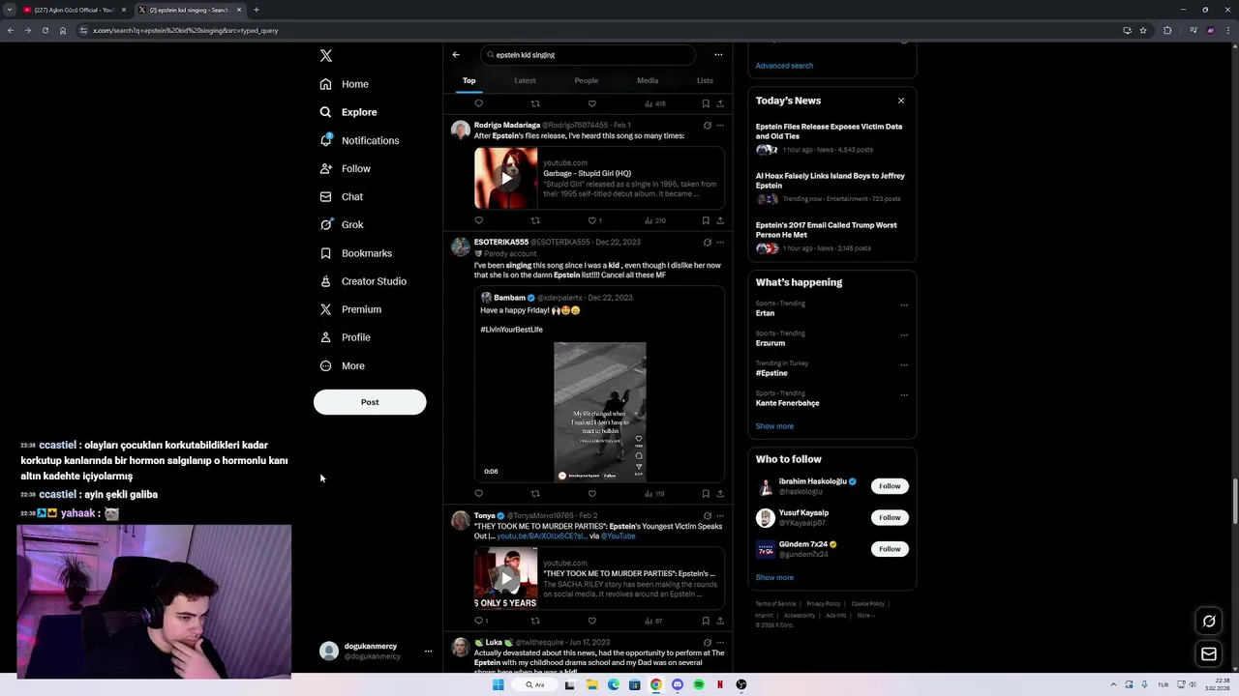Bookmark this page with the star icon
Viewport: 1239px width, 696px height.
pyautogui.click(x=1143, y=30)
